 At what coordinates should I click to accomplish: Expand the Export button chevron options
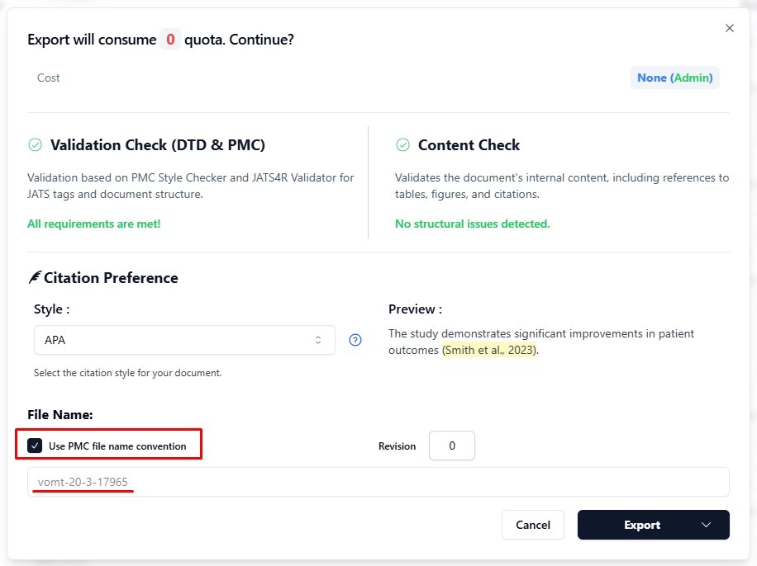coord(706,525)
